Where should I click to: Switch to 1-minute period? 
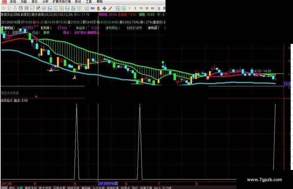(129, 8)
